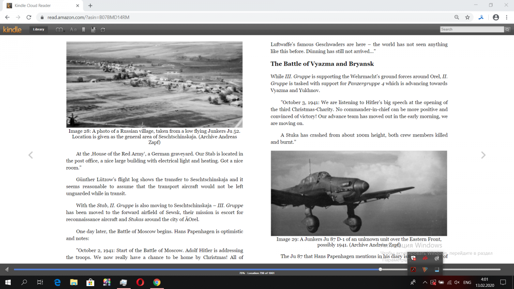Expand the Go To book menu dropdown

[x=60, y=30]
